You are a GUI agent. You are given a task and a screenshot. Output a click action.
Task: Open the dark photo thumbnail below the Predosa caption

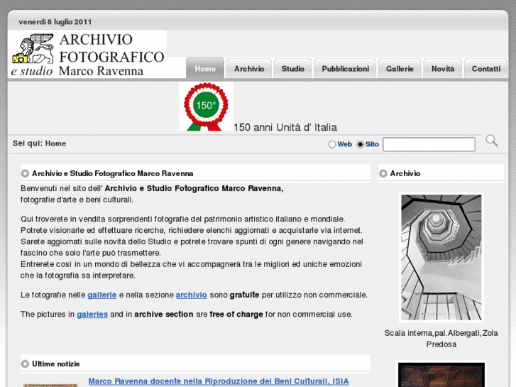pos(441,374)
